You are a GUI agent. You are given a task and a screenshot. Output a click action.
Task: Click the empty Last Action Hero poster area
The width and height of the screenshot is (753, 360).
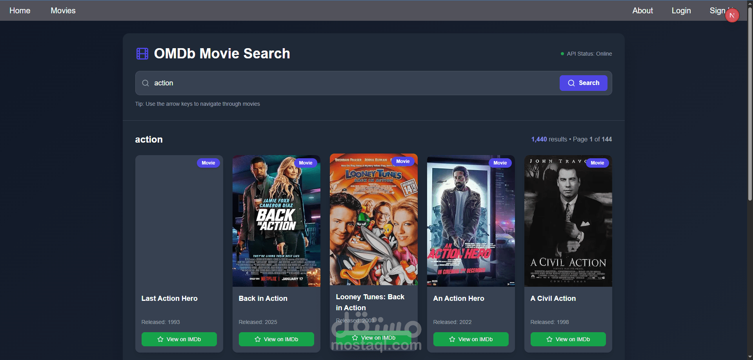coord(179,221)
